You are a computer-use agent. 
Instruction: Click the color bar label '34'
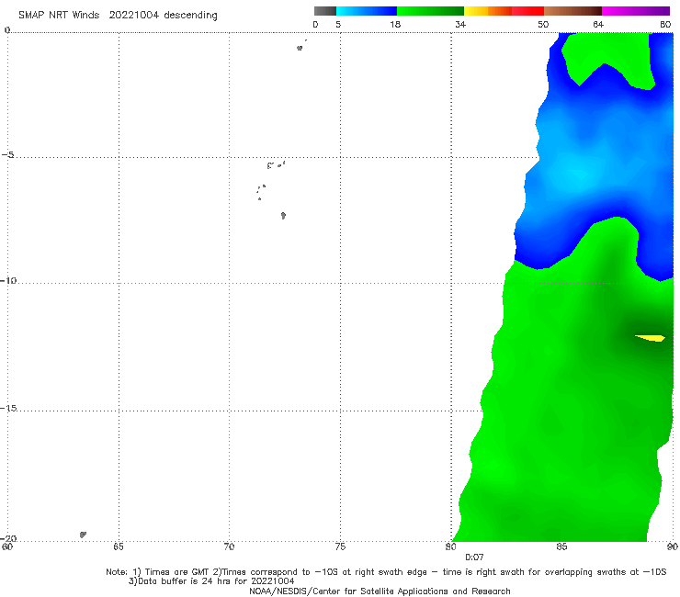coord(460,24)
